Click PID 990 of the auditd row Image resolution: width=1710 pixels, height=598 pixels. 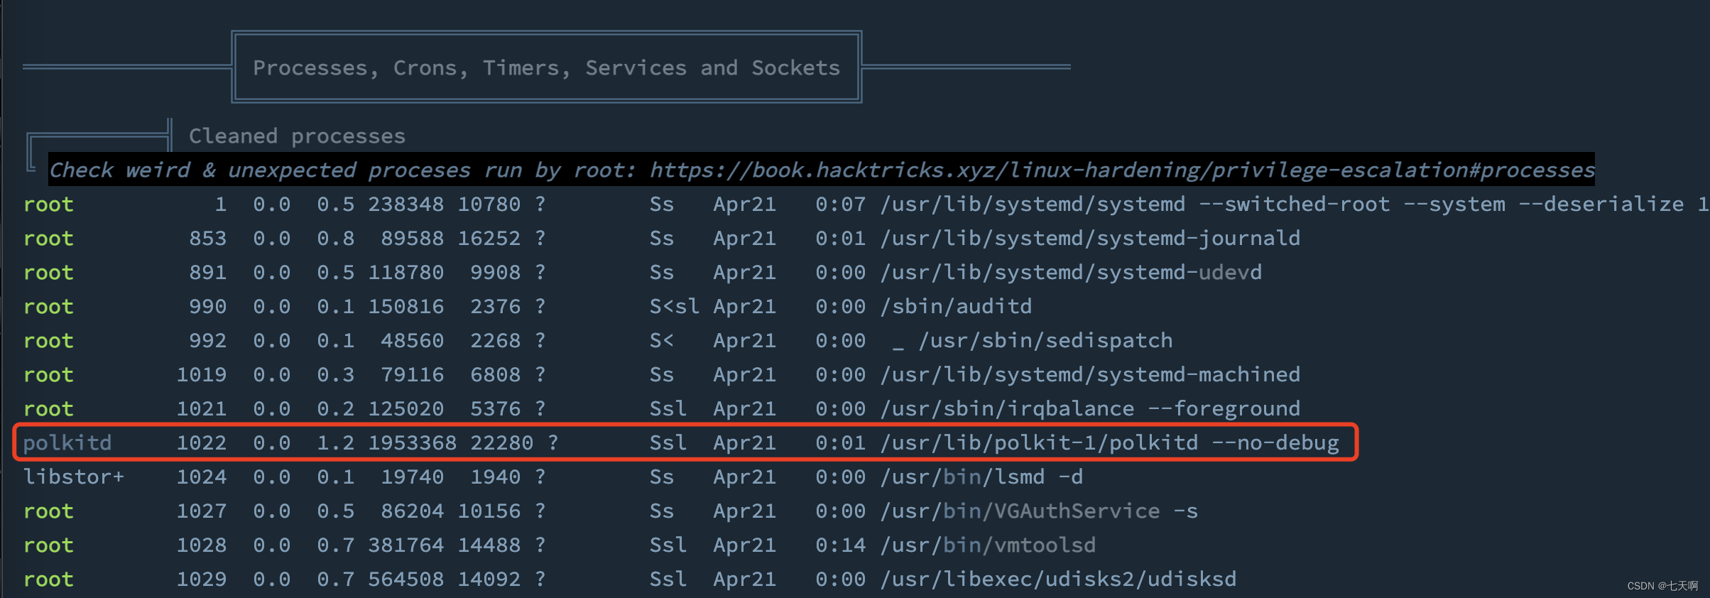coord(207,307)
